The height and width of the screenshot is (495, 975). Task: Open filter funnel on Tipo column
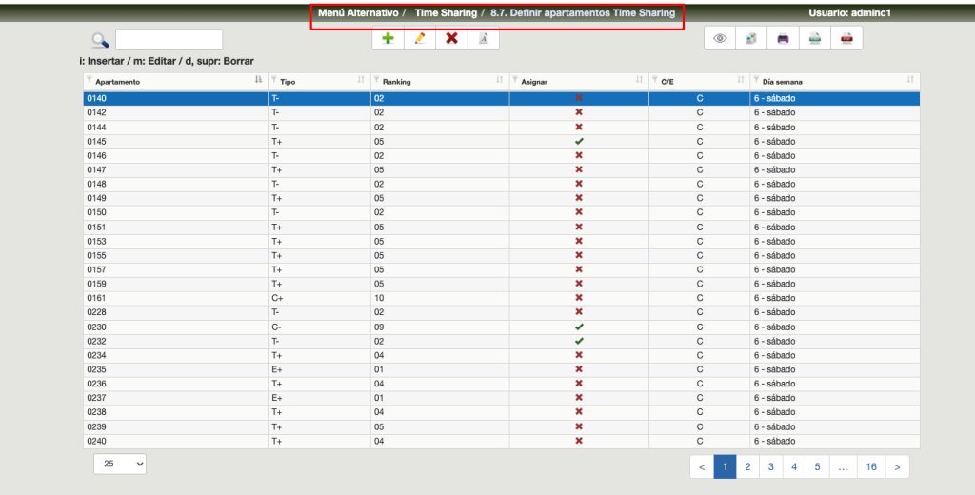tap(275, 81)
